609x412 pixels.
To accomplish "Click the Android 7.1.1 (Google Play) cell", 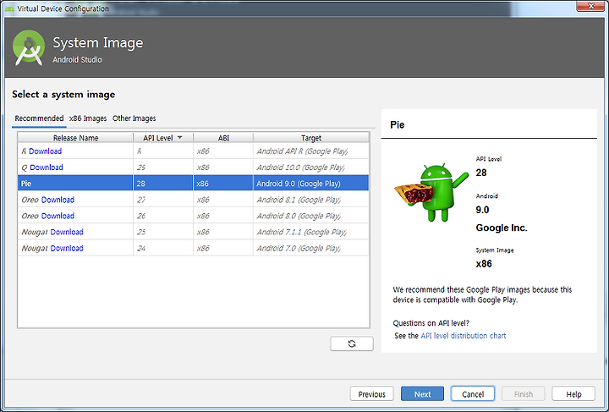I will click(x=310, y=232).
